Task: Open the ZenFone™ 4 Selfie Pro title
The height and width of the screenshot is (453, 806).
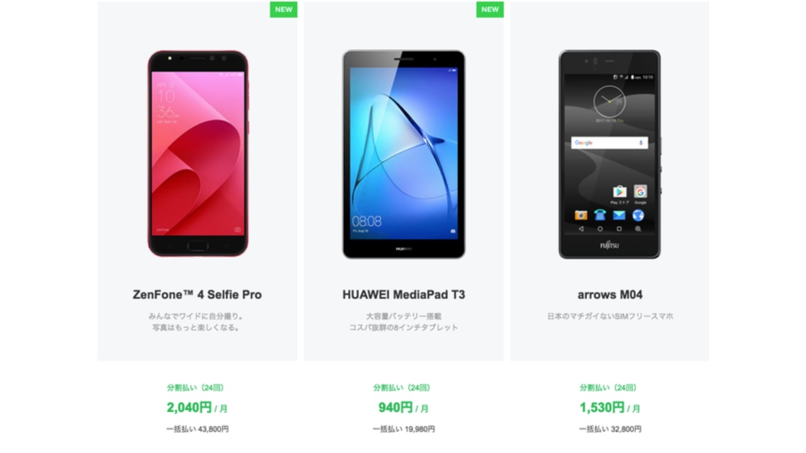Action: (197, 294)
